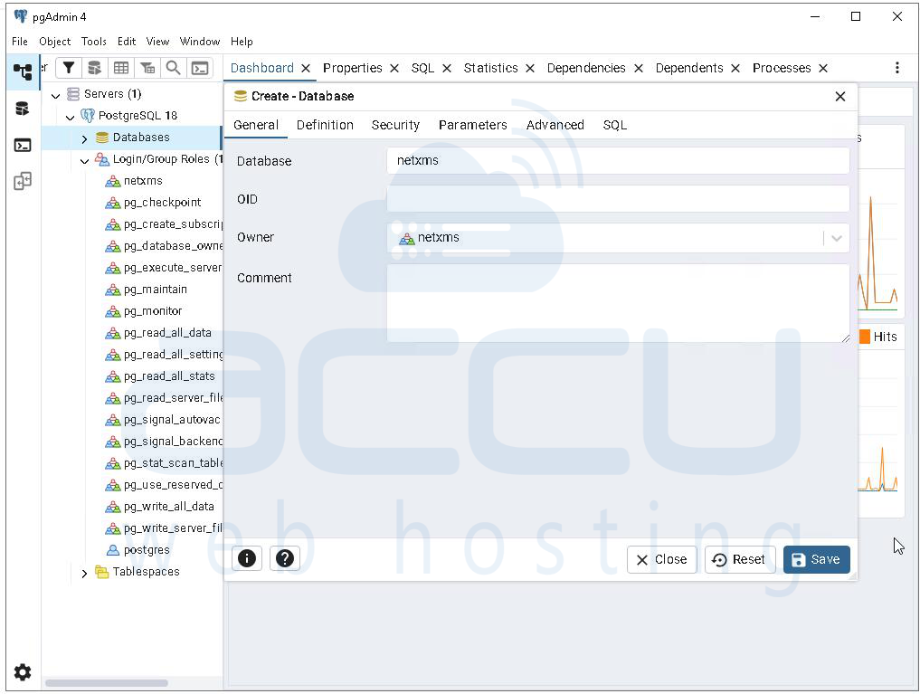Close the SQL panel tab
The image size is (920, 694).
(447, 69)
